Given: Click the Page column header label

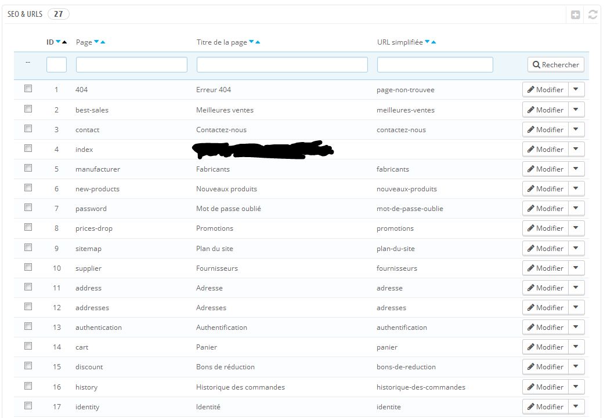Looking at the screenshot, I should click(84, 42).
